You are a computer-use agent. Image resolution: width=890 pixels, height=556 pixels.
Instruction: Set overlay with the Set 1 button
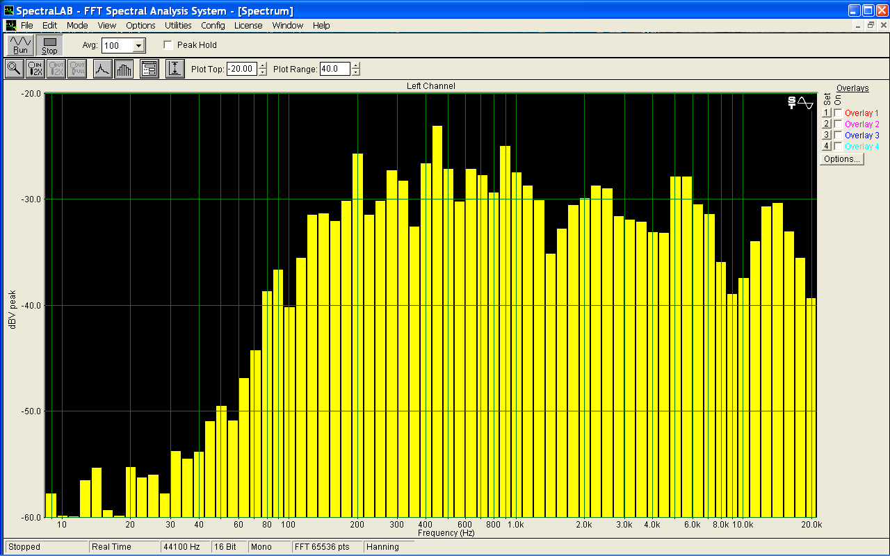pos(827,113)
